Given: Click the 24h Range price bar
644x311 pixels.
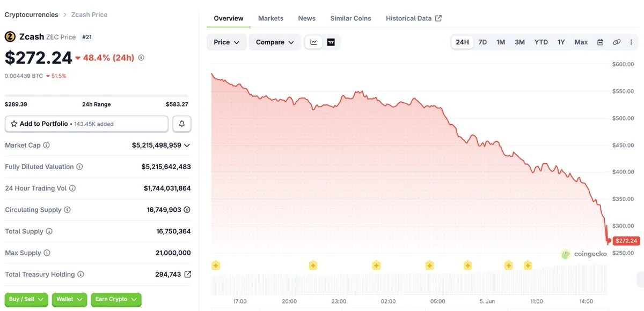Looking at the screenshot, I should click(x=97, y=96).
